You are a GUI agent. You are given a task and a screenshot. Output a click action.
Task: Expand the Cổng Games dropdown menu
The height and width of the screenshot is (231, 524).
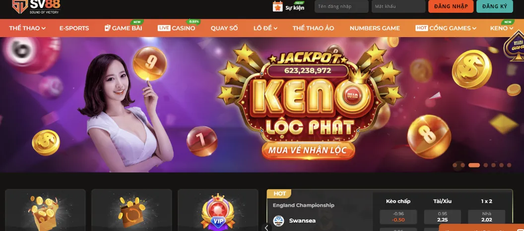(446, 28)
